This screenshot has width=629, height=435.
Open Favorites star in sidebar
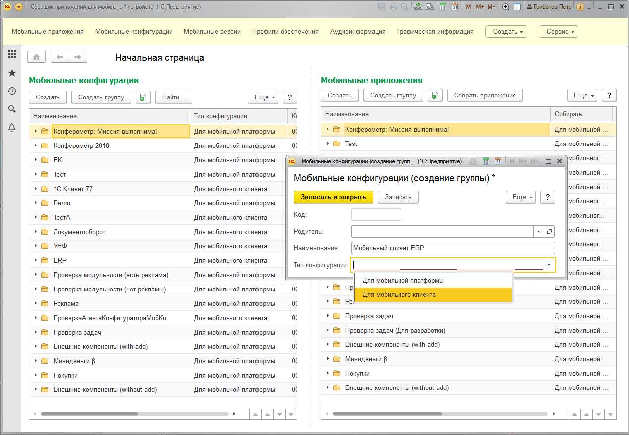[x=12, y=73]
